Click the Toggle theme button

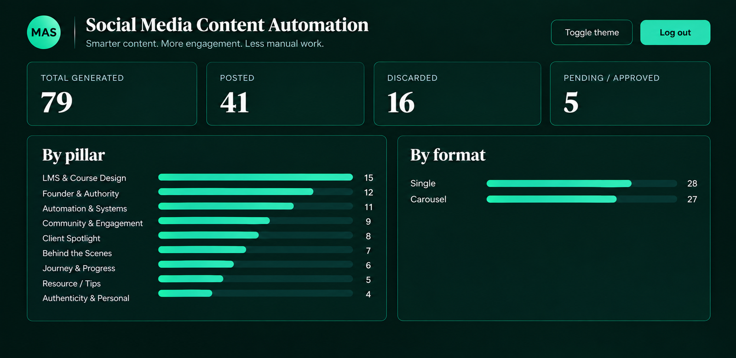point(592,32)
